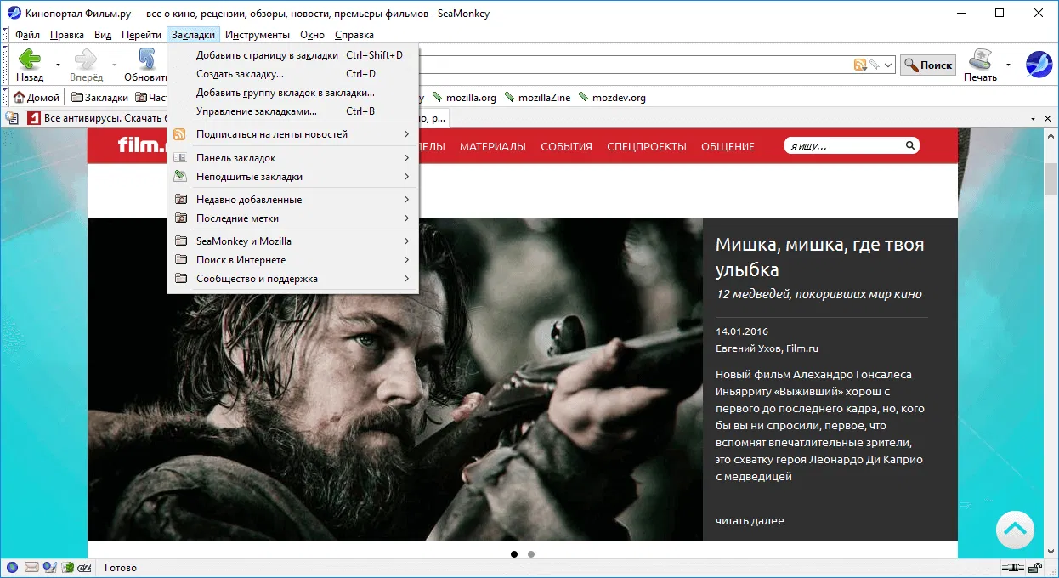This screenshot has height=578, width=1059.
Task: Open the list all tabs dropdown arrow
Action: (x=1032, y=118)
